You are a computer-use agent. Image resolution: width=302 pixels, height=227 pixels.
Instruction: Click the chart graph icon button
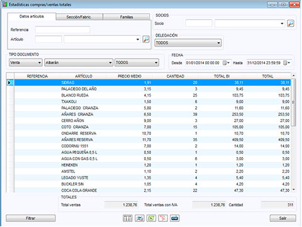tap(140, 218)
